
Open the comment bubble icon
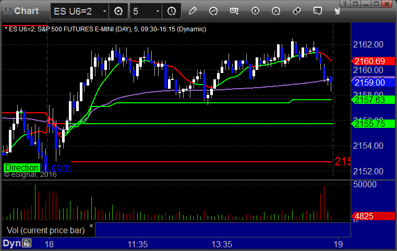point(318,11)
